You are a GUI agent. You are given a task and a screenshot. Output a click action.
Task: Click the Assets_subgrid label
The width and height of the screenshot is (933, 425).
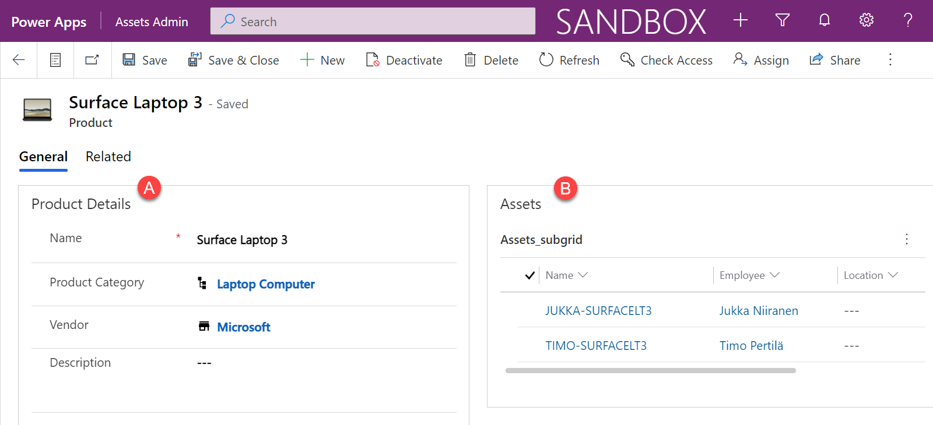tap(541, 240)
